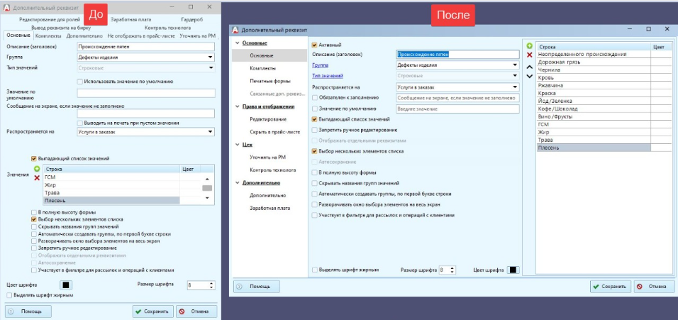Click Сохранить button in After window

611,286
